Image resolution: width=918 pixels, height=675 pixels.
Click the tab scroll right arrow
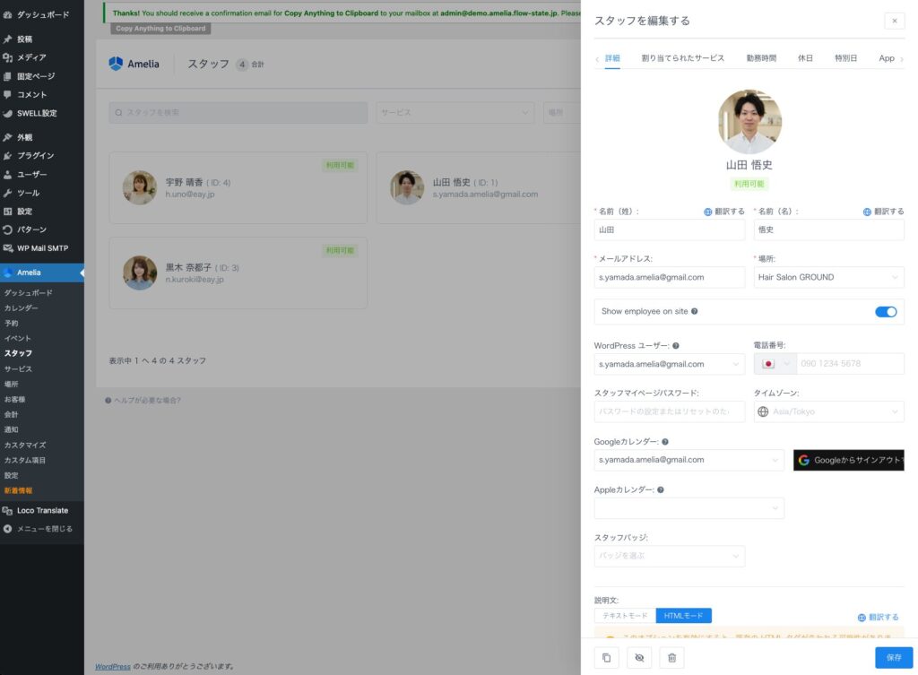point(901,59)
